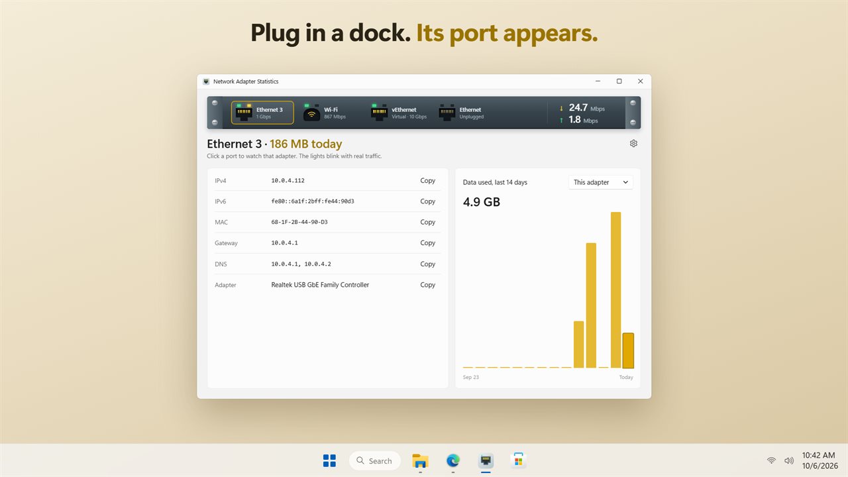Click the 24.7 Mbps download rate
Image resolution: width=848 pixels, height=477 pixels.
click(x=587, y=107)
